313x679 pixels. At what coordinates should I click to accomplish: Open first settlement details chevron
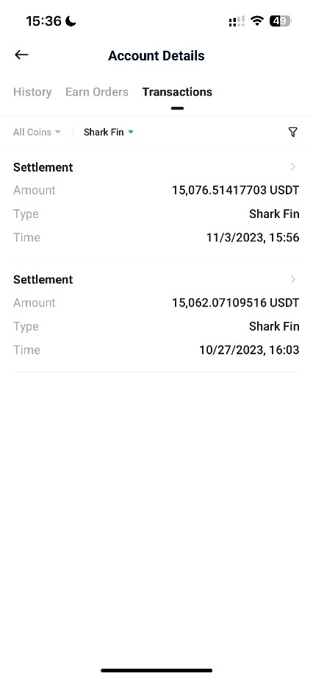coord(294,166)
